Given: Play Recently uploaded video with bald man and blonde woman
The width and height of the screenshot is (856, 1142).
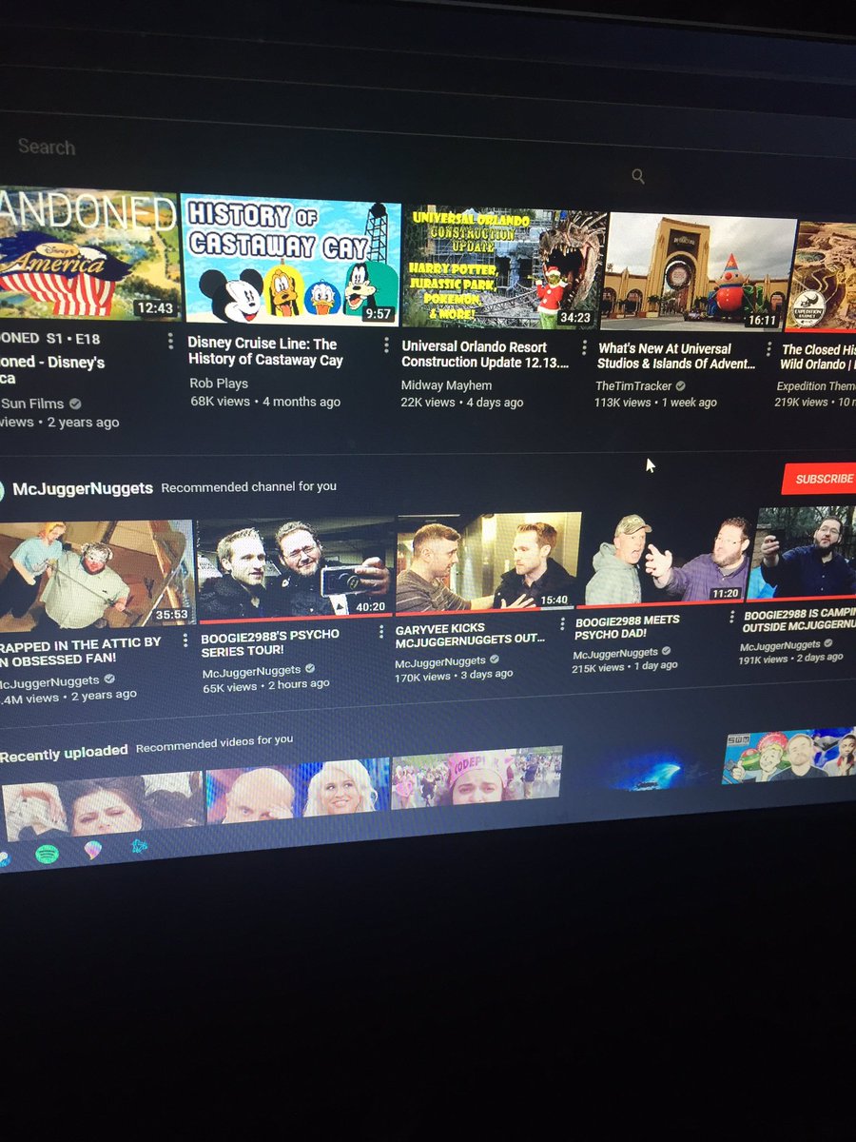Looking at the screenshot, I should (298, 793).
